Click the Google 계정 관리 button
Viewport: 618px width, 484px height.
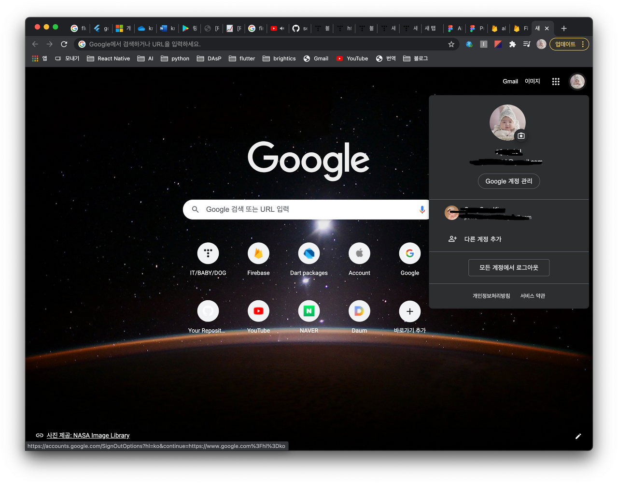tap(509, 181)
